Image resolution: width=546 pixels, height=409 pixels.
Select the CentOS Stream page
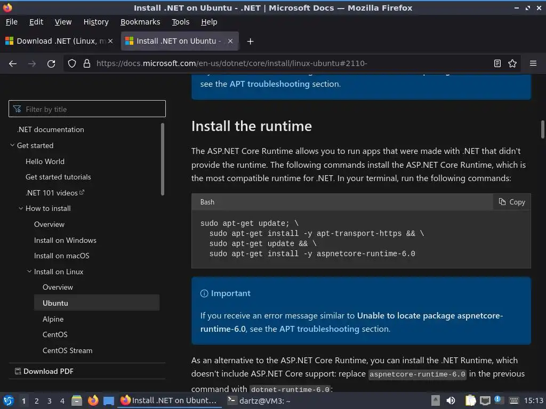(68, 350)
